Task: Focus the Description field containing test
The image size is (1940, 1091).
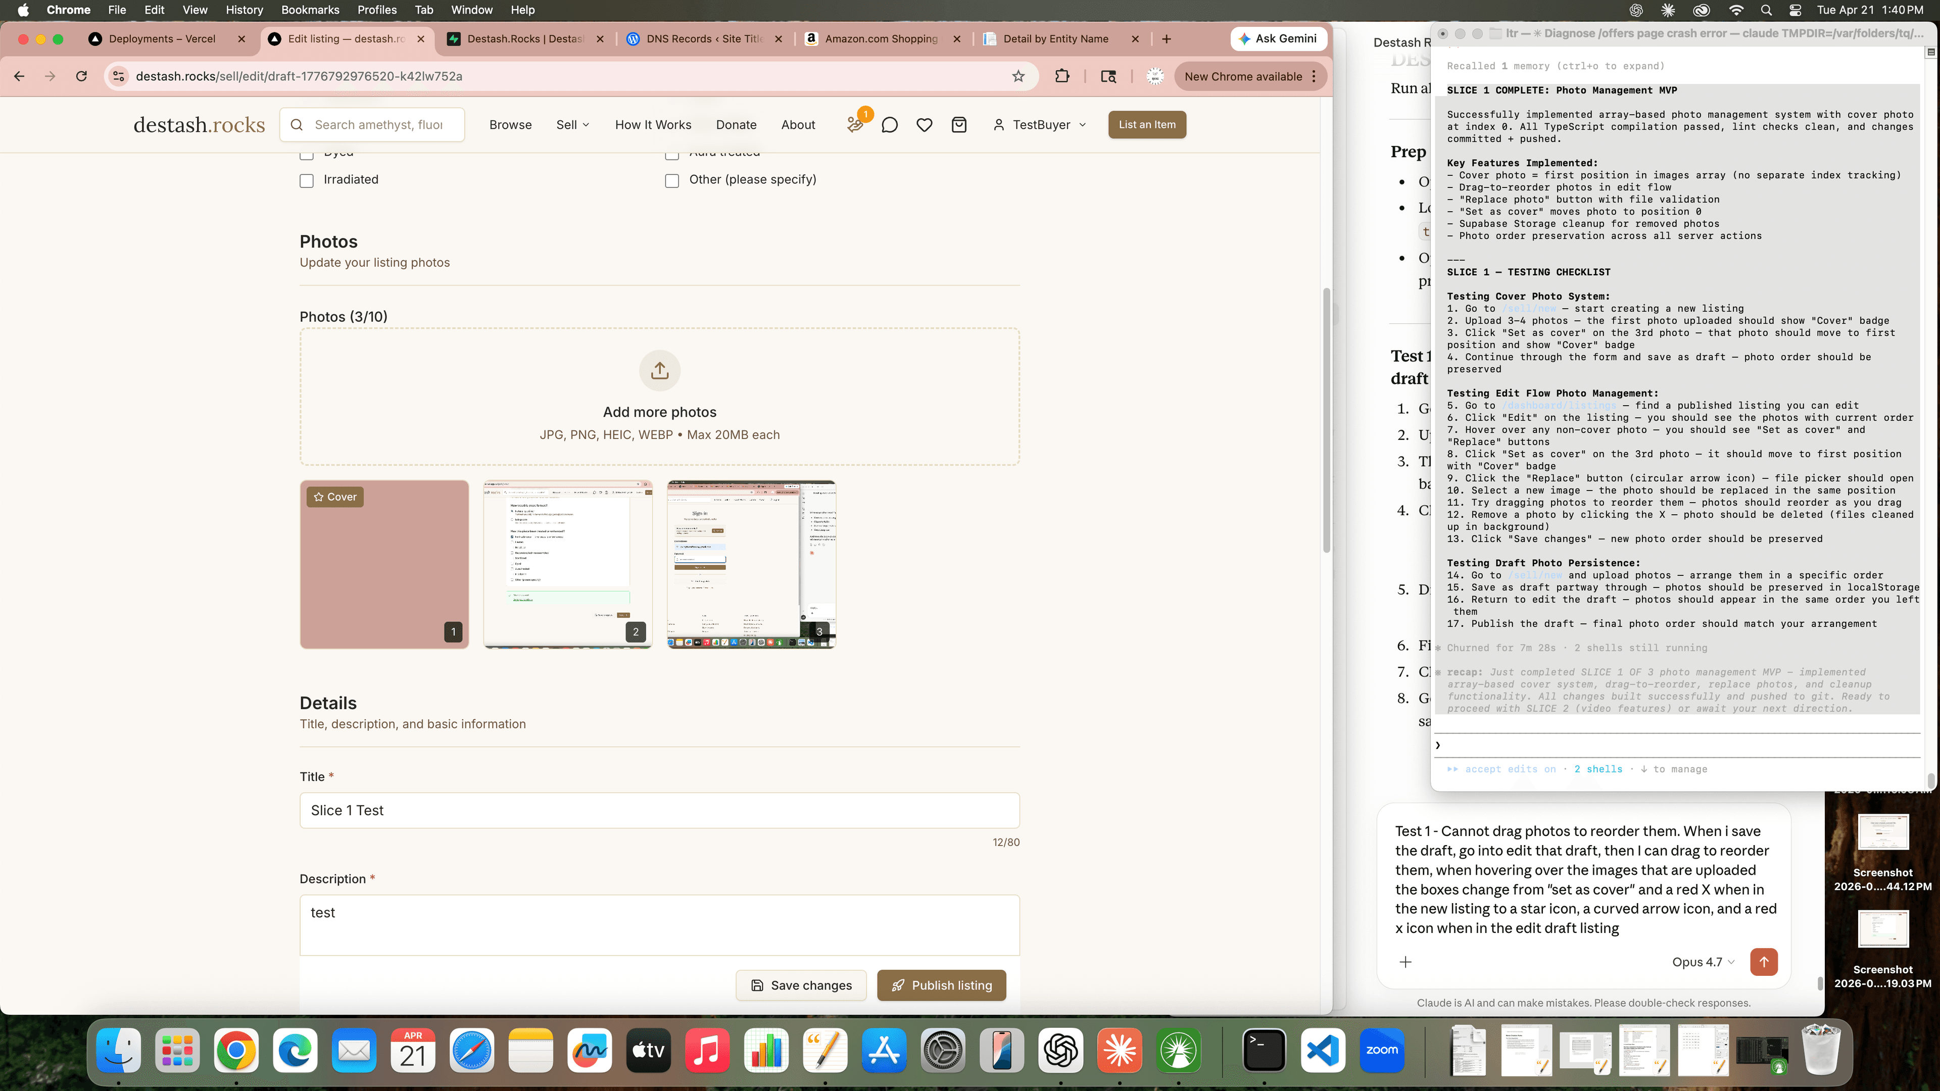Action: pos(660,925)
